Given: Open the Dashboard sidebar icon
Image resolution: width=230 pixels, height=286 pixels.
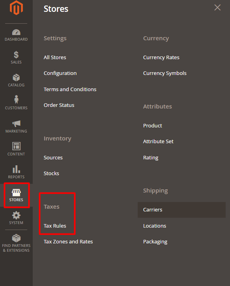Looking at the screenshot, I should point(16,32).
